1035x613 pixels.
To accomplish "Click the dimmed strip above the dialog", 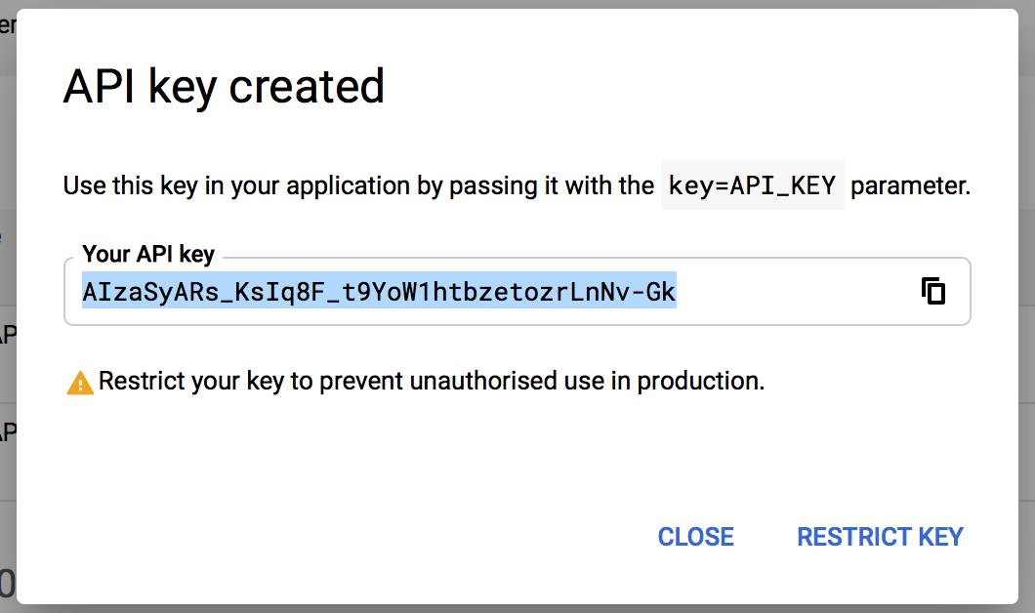I will (x=517, y=4).
